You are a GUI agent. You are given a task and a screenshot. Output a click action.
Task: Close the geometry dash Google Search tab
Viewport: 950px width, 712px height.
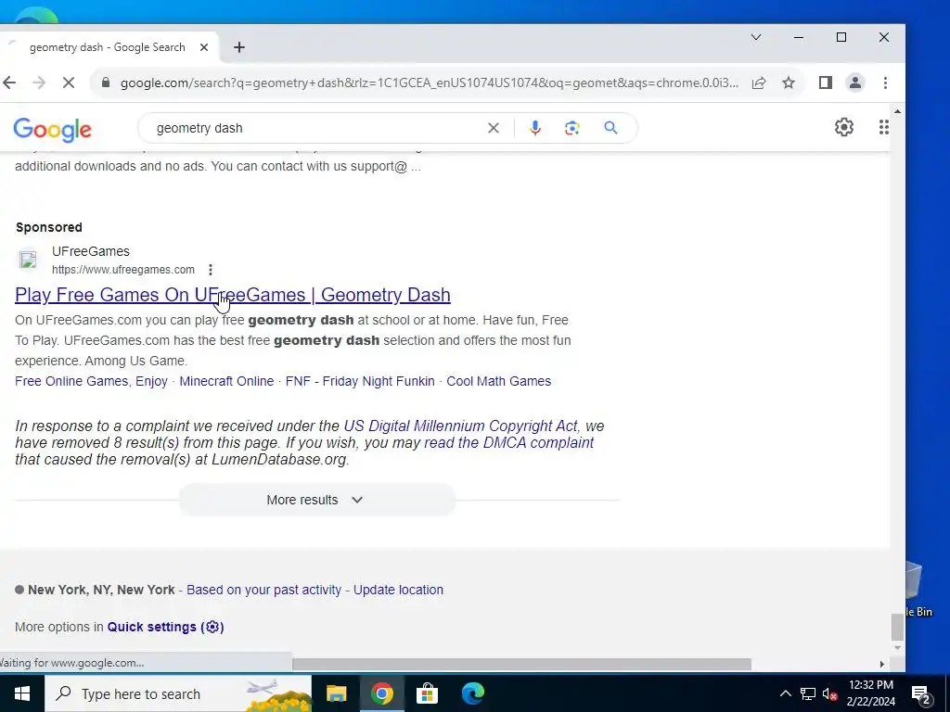[204, 47]
